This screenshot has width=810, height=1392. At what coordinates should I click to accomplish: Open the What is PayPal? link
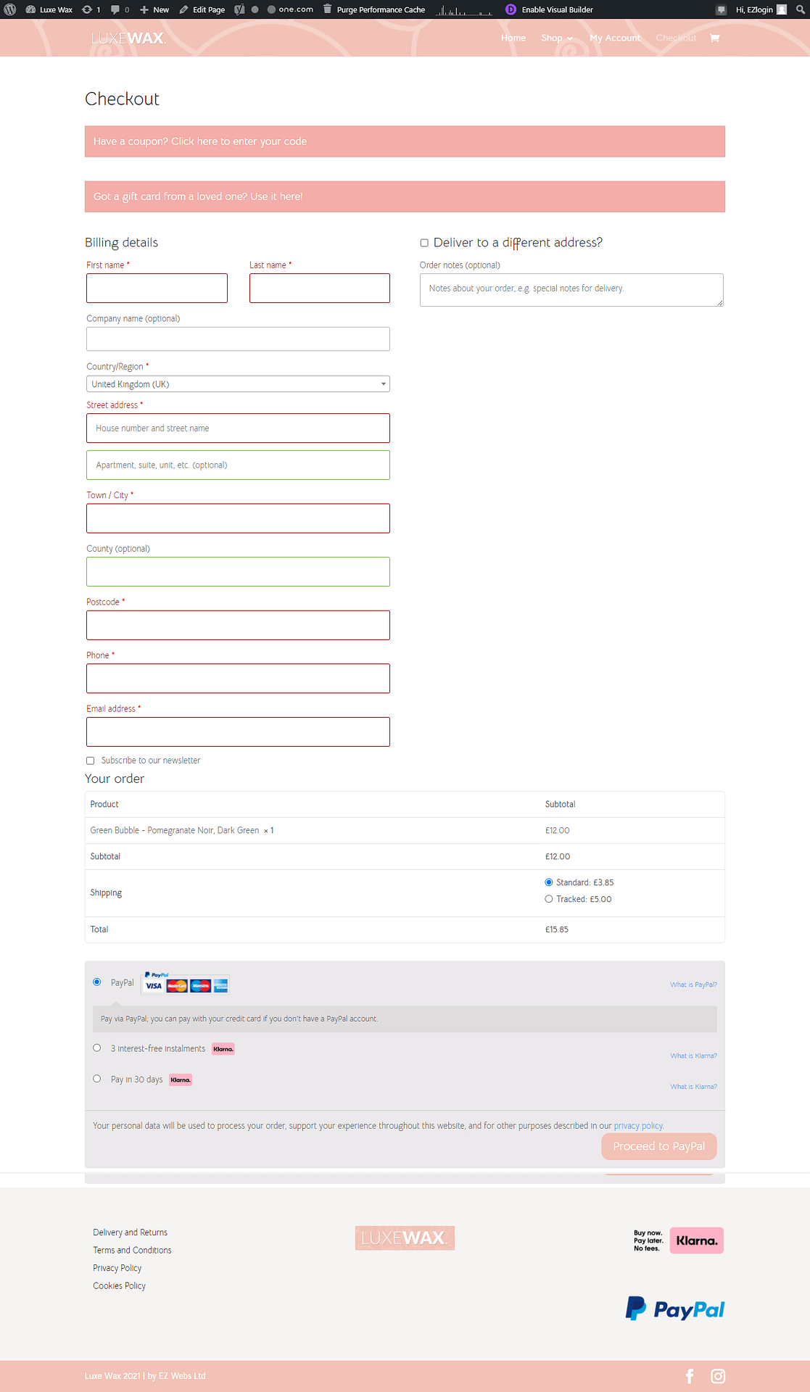(693, 985)
